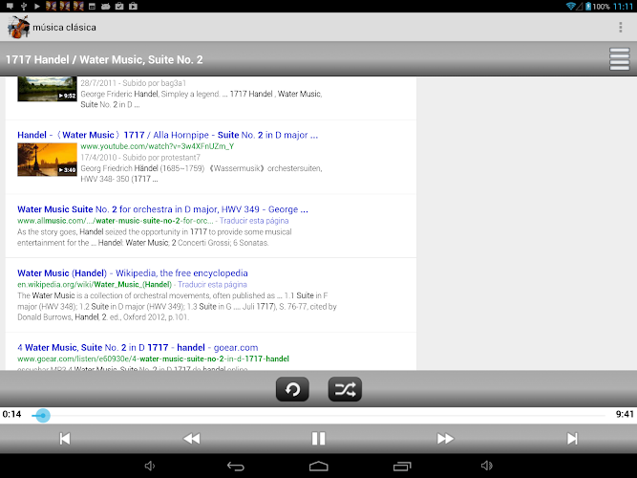Image resolution: width=637 pixels, height=478 pixels.
Task: Open the goear.com Water Music result title
Action: click(x=138, y=348)
